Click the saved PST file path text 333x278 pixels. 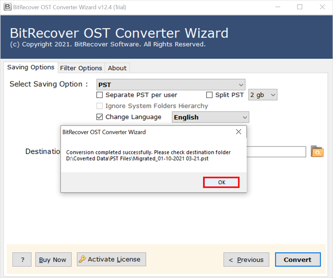[137, 159]
